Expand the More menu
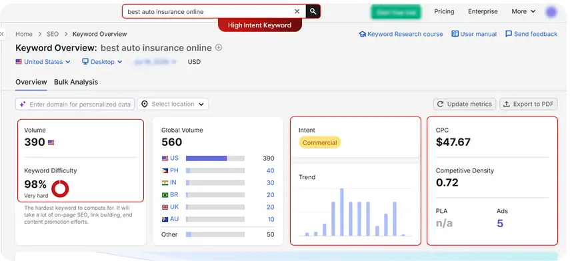Screen dimensions: 570x261 523,11
